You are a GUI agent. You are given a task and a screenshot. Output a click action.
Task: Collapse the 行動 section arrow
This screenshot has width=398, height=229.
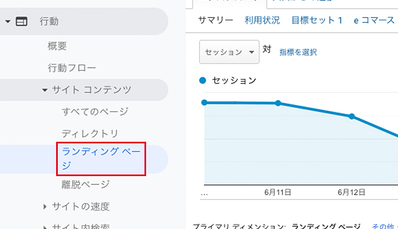coord(8,22)
